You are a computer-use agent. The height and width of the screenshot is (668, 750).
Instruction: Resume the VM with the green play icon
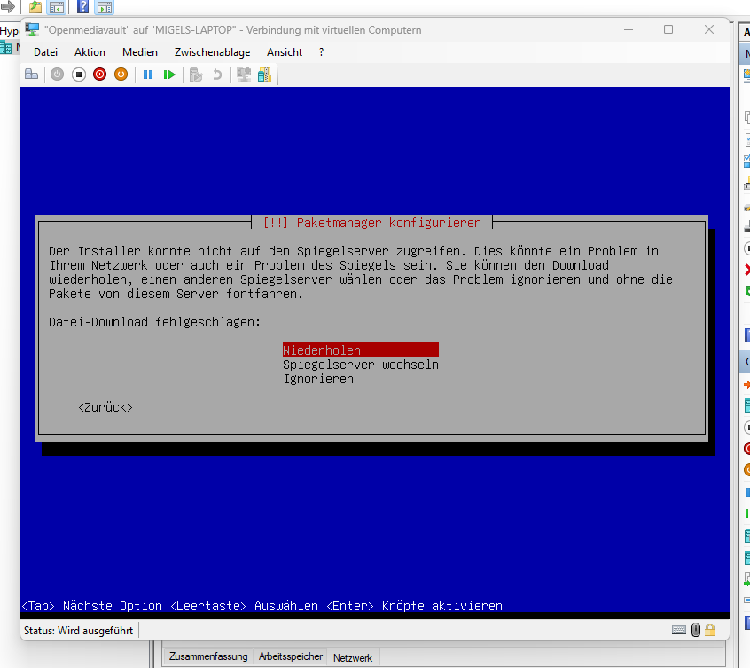pyautogui.click(x=169, y=75)
